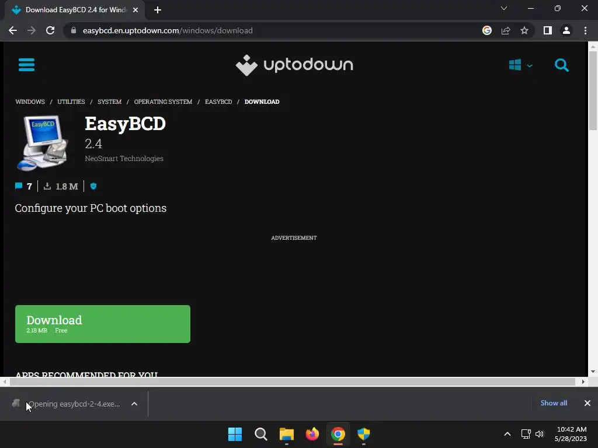Click Show all downloads
Viewport: 598px width, 448px height.
[x=554, y=403]
